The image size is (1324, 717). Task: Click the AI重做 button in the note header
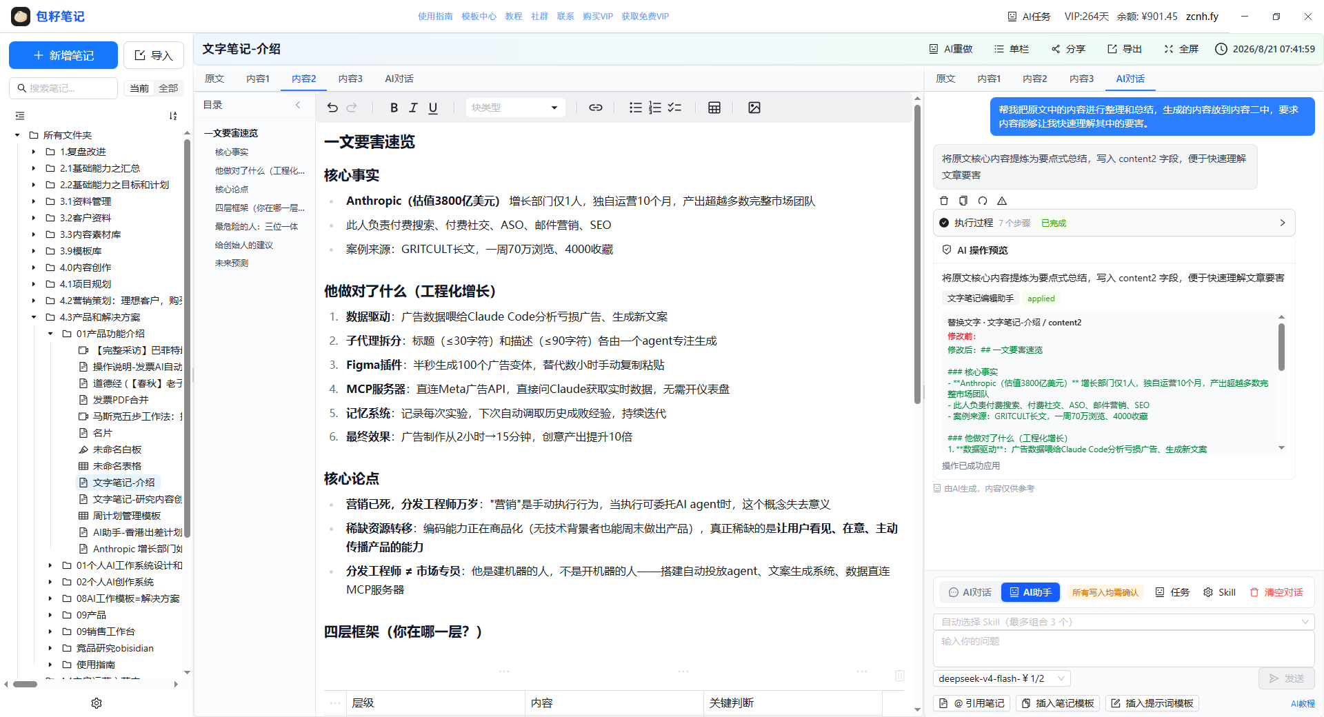tap(951, 49)
